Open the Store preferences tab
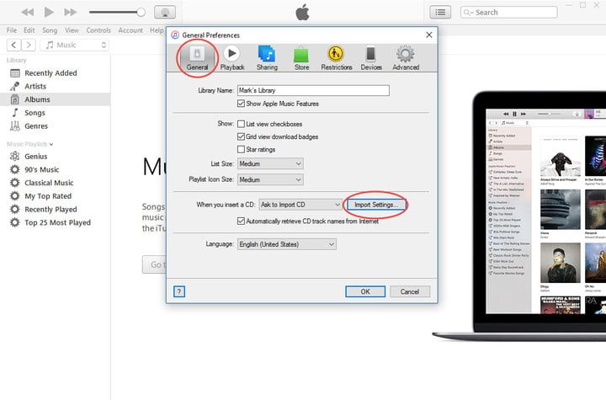The height and width of the screenshot is (400, 606). click(x=301, y=58)
